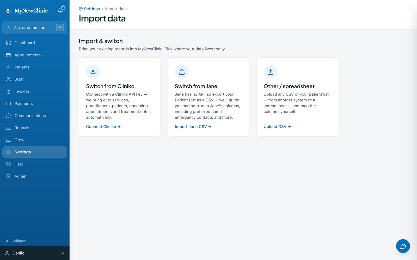Click the Other / spreadsheet upload icon
Image resolution: width=417 pixels, height=260 pixels.
pyautogui.click(x=271, y=71)
